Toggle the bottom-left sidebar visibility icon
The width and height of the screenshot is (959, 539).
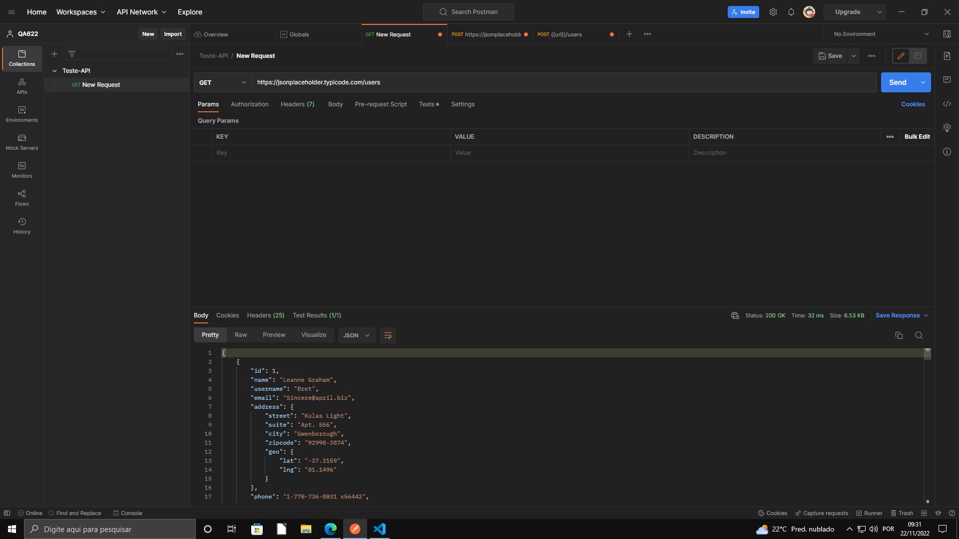pyautogui.click(x=7, y=513)
